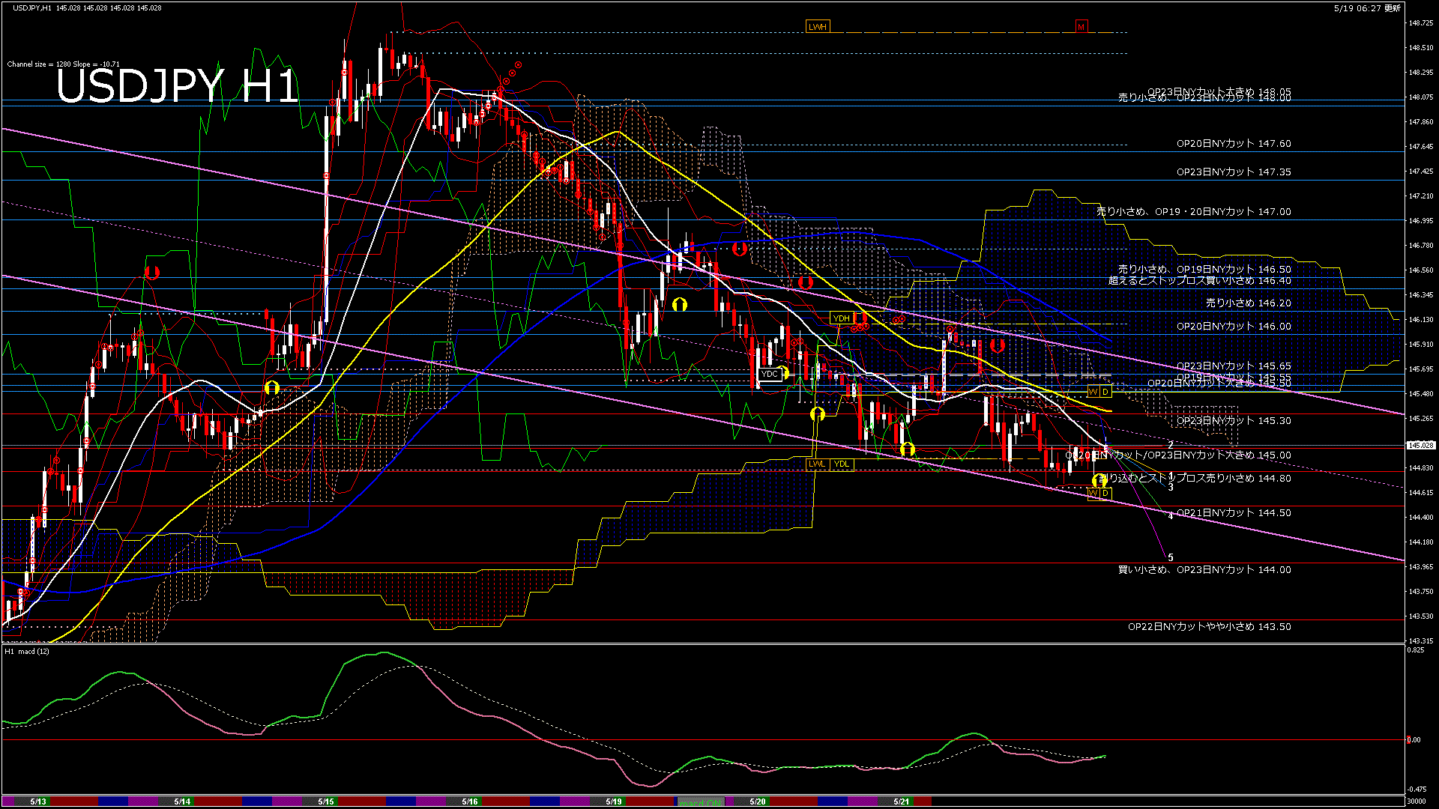Click the red M marker box
1439x809 pixels.
tap(1081, 27)
